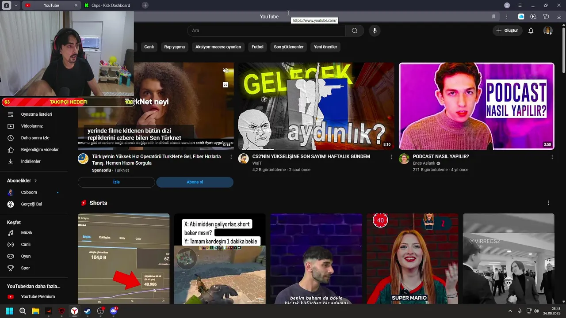Click into the Ara search field
Viewport: 566px width, 318px height.
click(267, 30)
